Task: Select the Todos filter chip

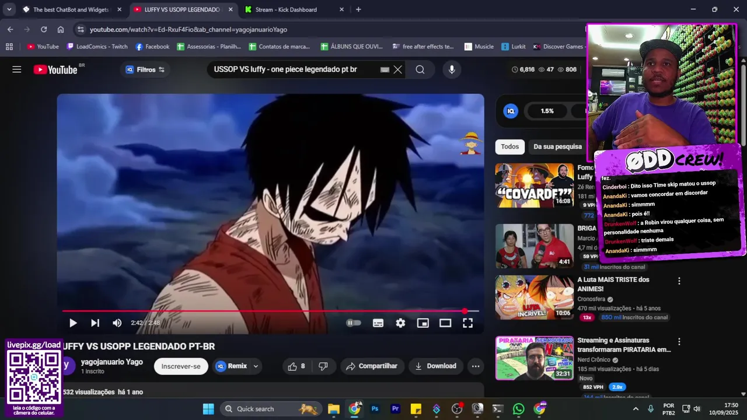Action: (x=509, y=146)
